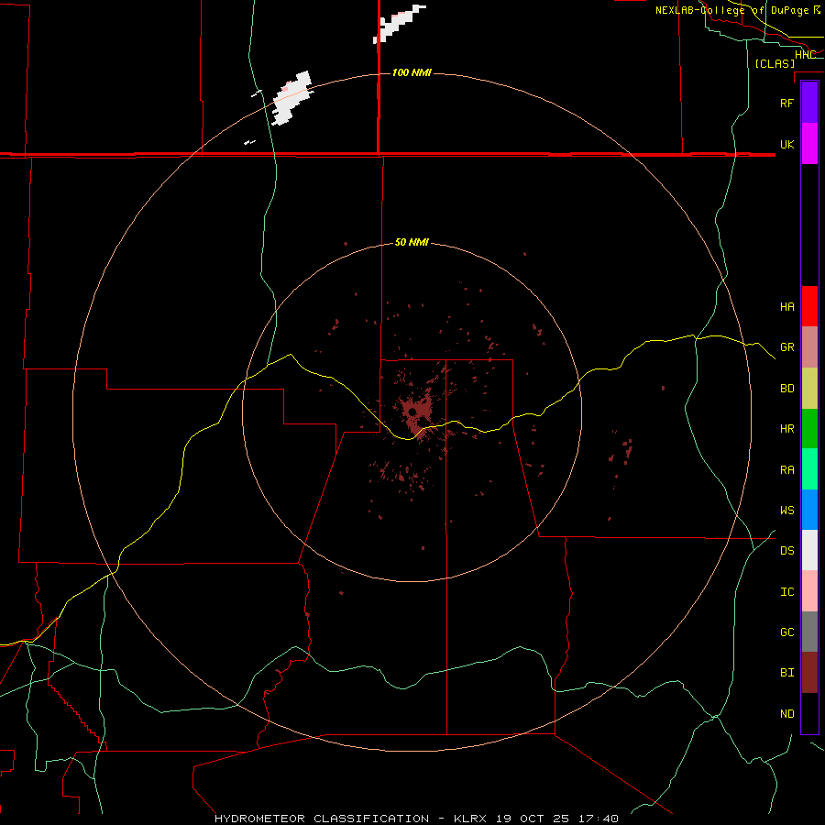Click the magenta UK color swatch
This screenshot has width=825, height=825.
click(x=809, y=143)
